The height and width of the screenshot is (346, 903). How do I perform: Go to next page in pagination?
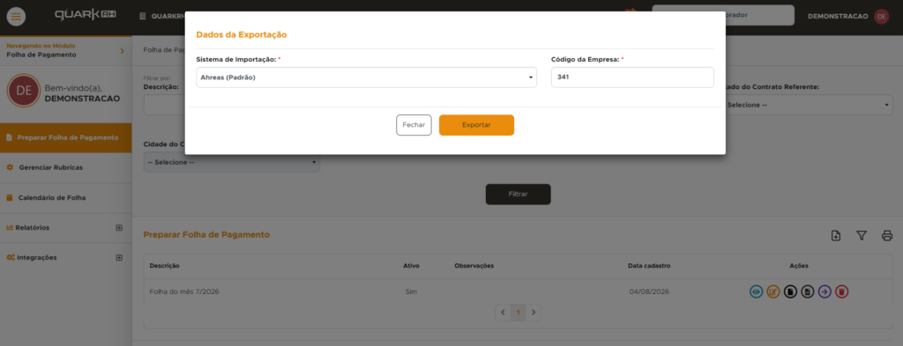coord(534,313)
